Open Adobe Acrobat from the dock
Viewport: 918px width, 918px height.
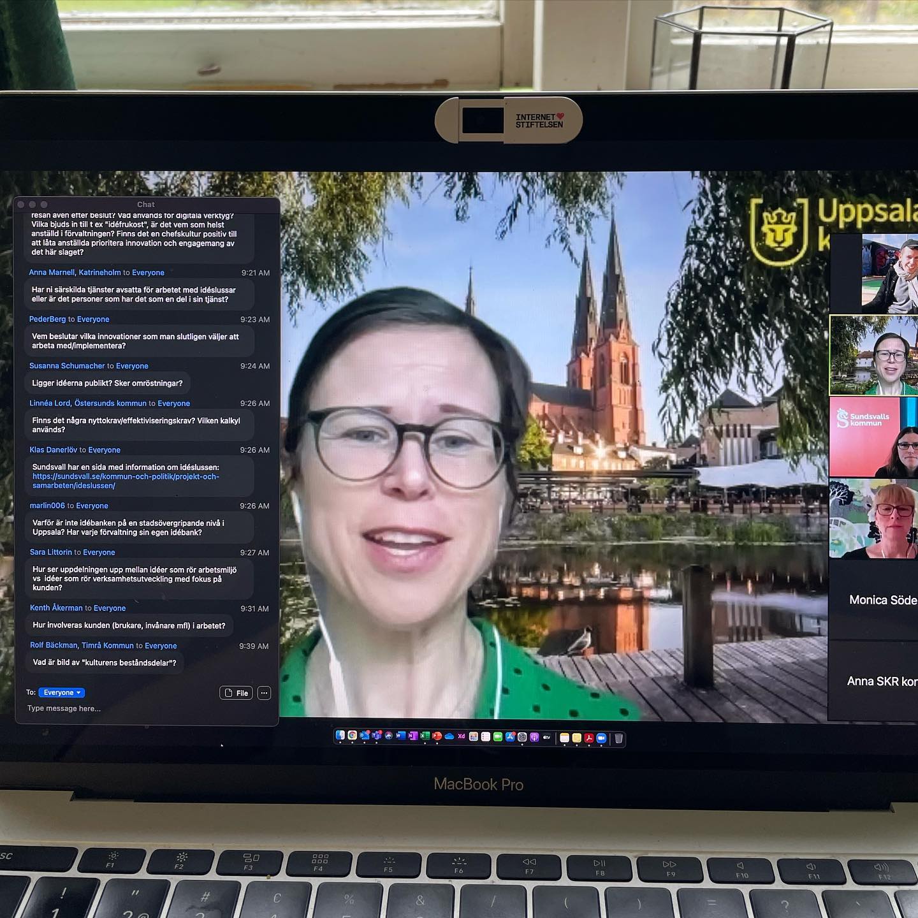(x=588, y=738)
